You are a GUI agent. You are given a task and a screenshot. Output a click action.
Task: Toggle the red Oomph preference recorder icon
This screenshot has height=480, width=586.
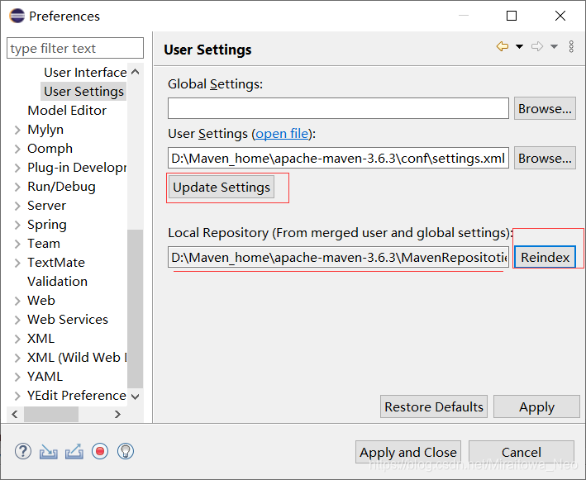pyautogui.click(x=100, y=451)
